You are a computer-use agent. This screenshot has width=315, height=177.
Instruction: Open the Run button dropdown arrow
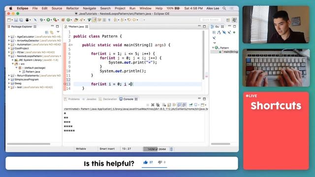(51, 20)
